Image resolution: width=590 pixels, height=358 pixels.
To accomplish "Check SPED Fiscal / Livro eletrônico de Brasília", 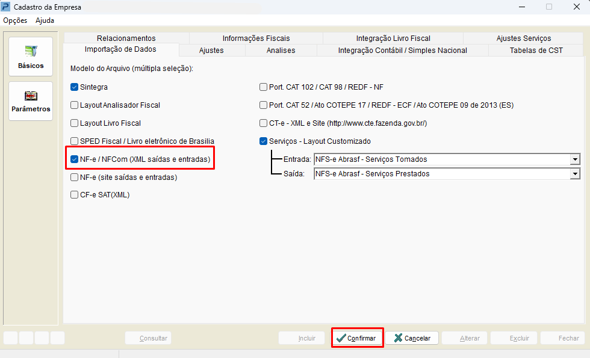I will pos(74,141).
